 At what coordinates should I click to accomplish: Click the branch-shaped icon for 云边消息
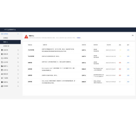tap(2, 62)
